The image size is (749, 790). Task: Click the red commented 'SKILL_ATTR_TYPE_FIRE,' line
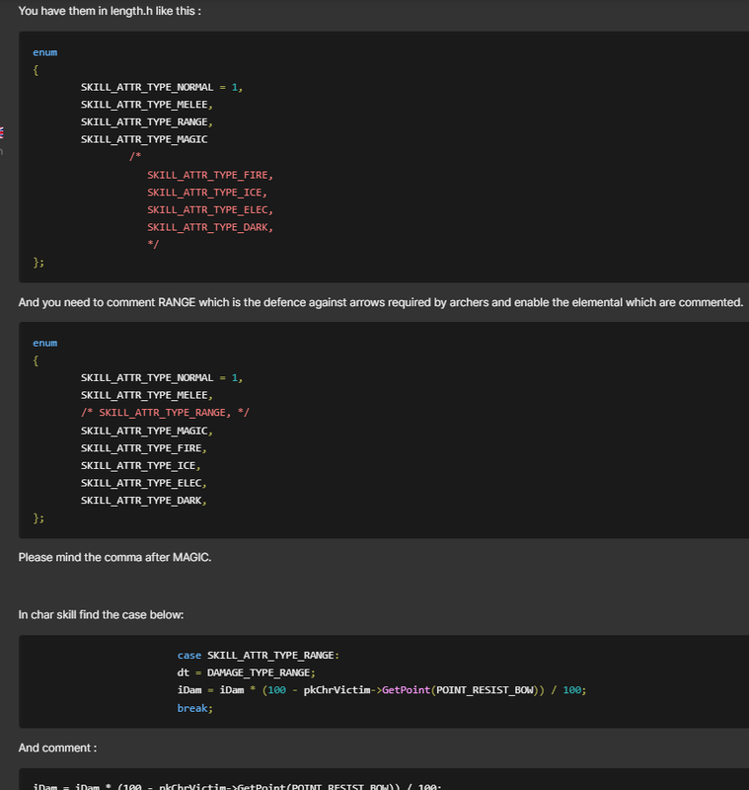(210, 175)
